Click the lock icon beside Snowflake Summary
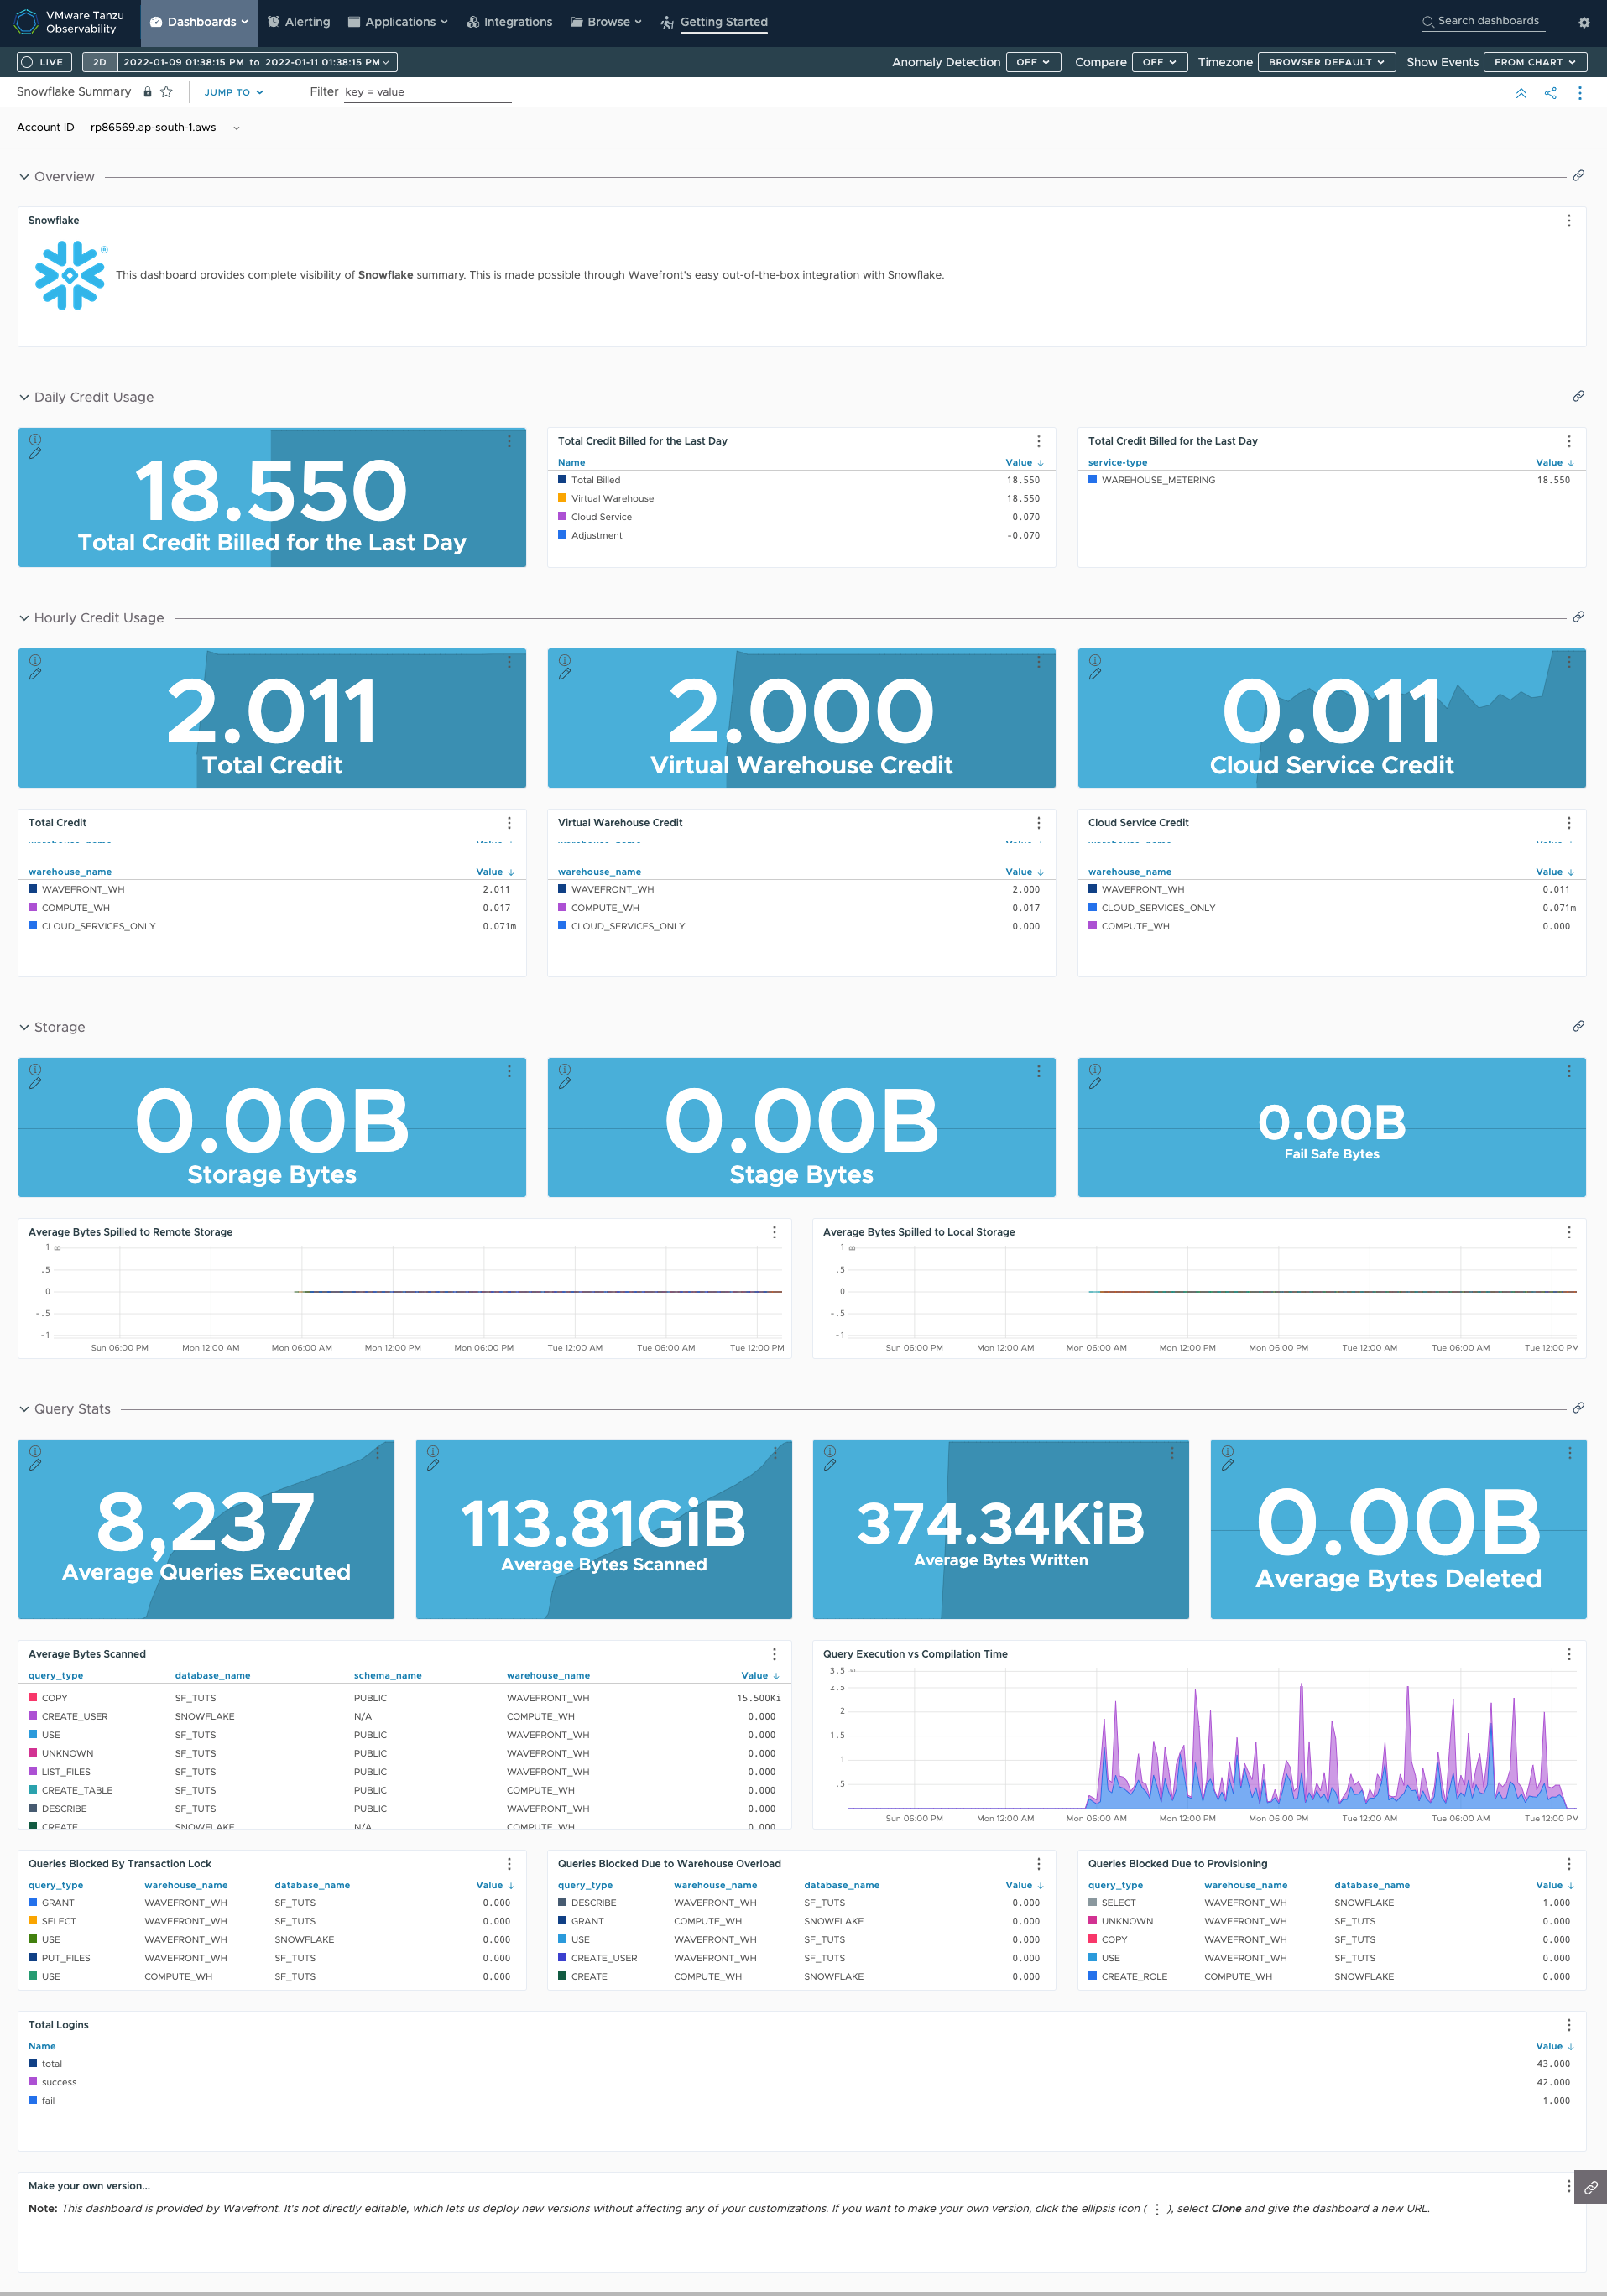The height and width of the screenshot is (2296, 1607). (147, 92)
